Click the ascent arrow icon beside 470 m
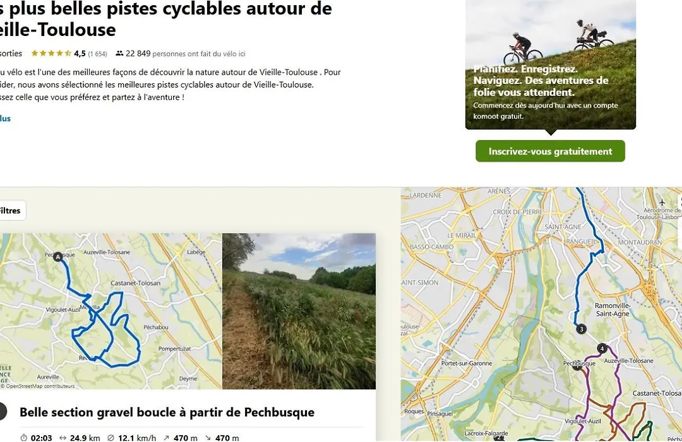Image resolution: width=682 pixels, height=442 pixels. coord(166,438)
